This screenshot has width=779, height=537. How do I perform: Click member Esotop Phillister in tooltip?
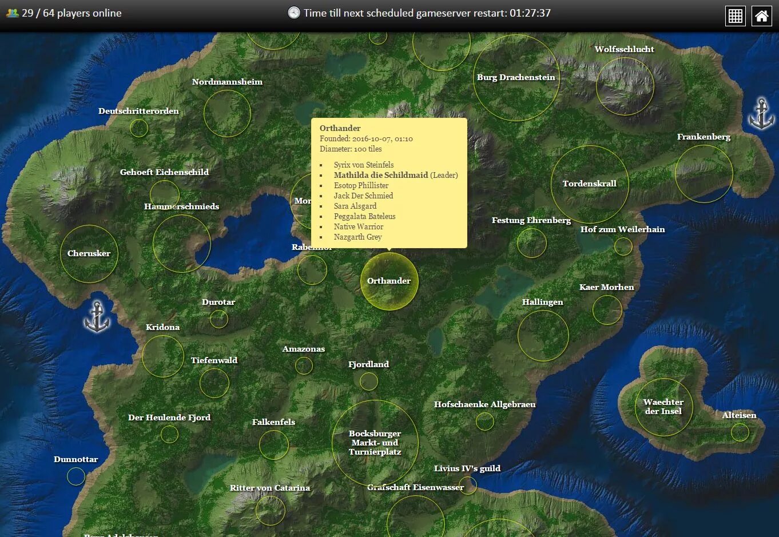(x=361, y=185)
